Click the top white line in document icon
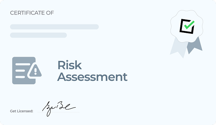Image resolution: width=216 pixels, height=125 pixels. coord(23,64)
